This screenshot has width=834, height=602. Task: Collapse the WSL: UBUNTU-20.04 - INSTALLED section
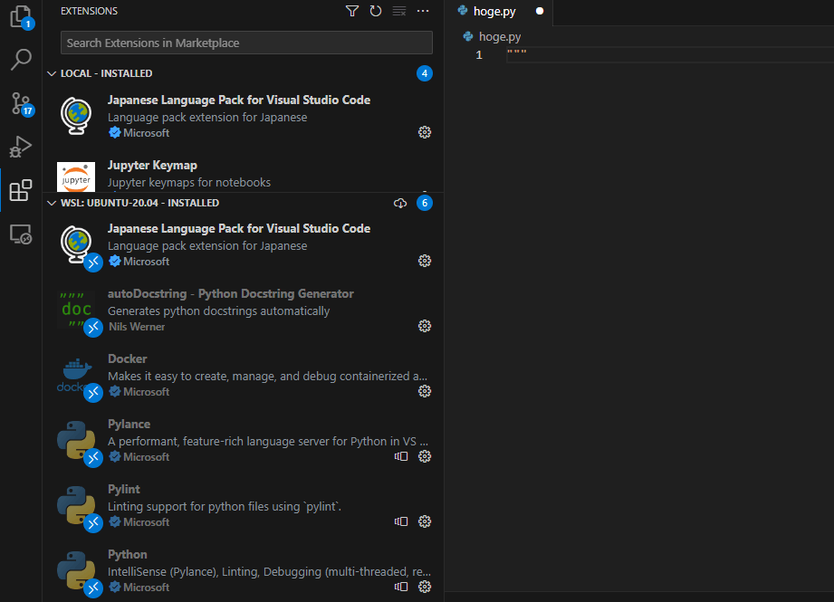(52, 203)
